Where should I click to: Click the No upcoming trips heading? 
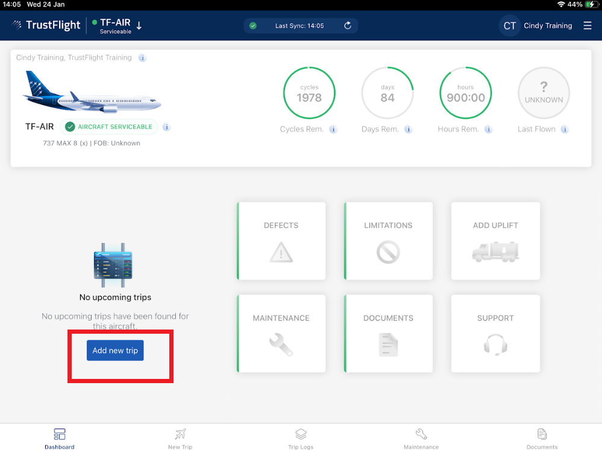click(x=115, y=297)
